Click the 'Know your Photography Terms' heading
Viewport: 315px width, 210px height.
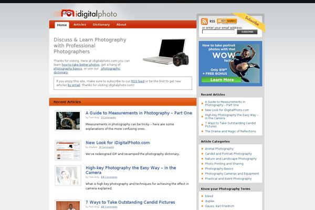pyautogui.click(x=226, y=189)
